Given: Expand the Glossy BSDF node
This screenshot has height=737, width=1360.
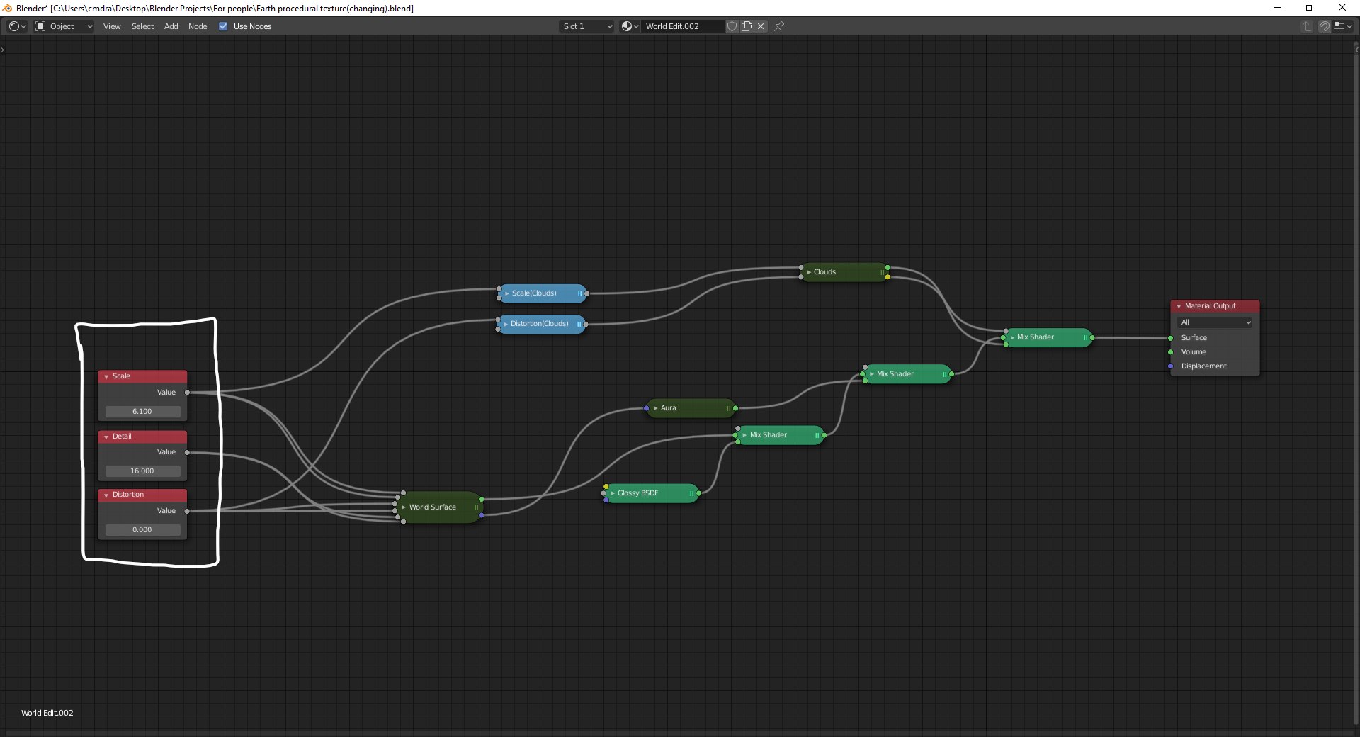Looking at the screenshot, I should click(613, 493).
